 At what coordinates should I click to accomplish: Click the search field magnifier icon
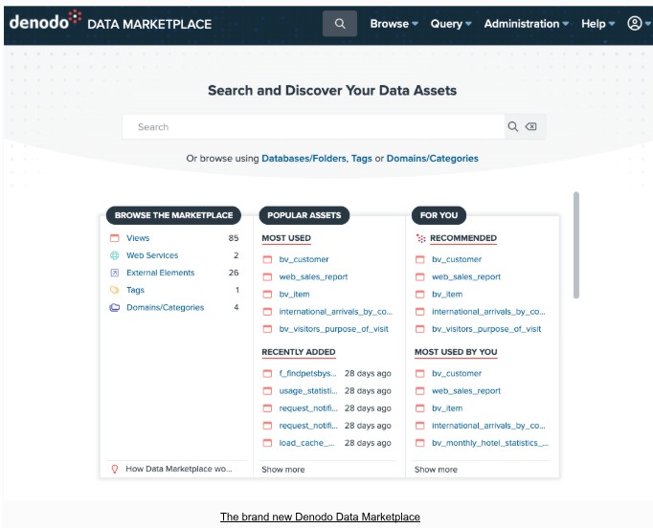click(513, 127)
